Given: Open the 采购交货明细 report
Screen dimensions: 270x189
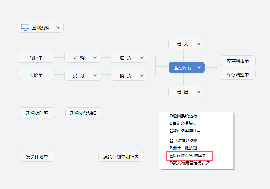Looking at the screenshot, I should pos(83,113).
